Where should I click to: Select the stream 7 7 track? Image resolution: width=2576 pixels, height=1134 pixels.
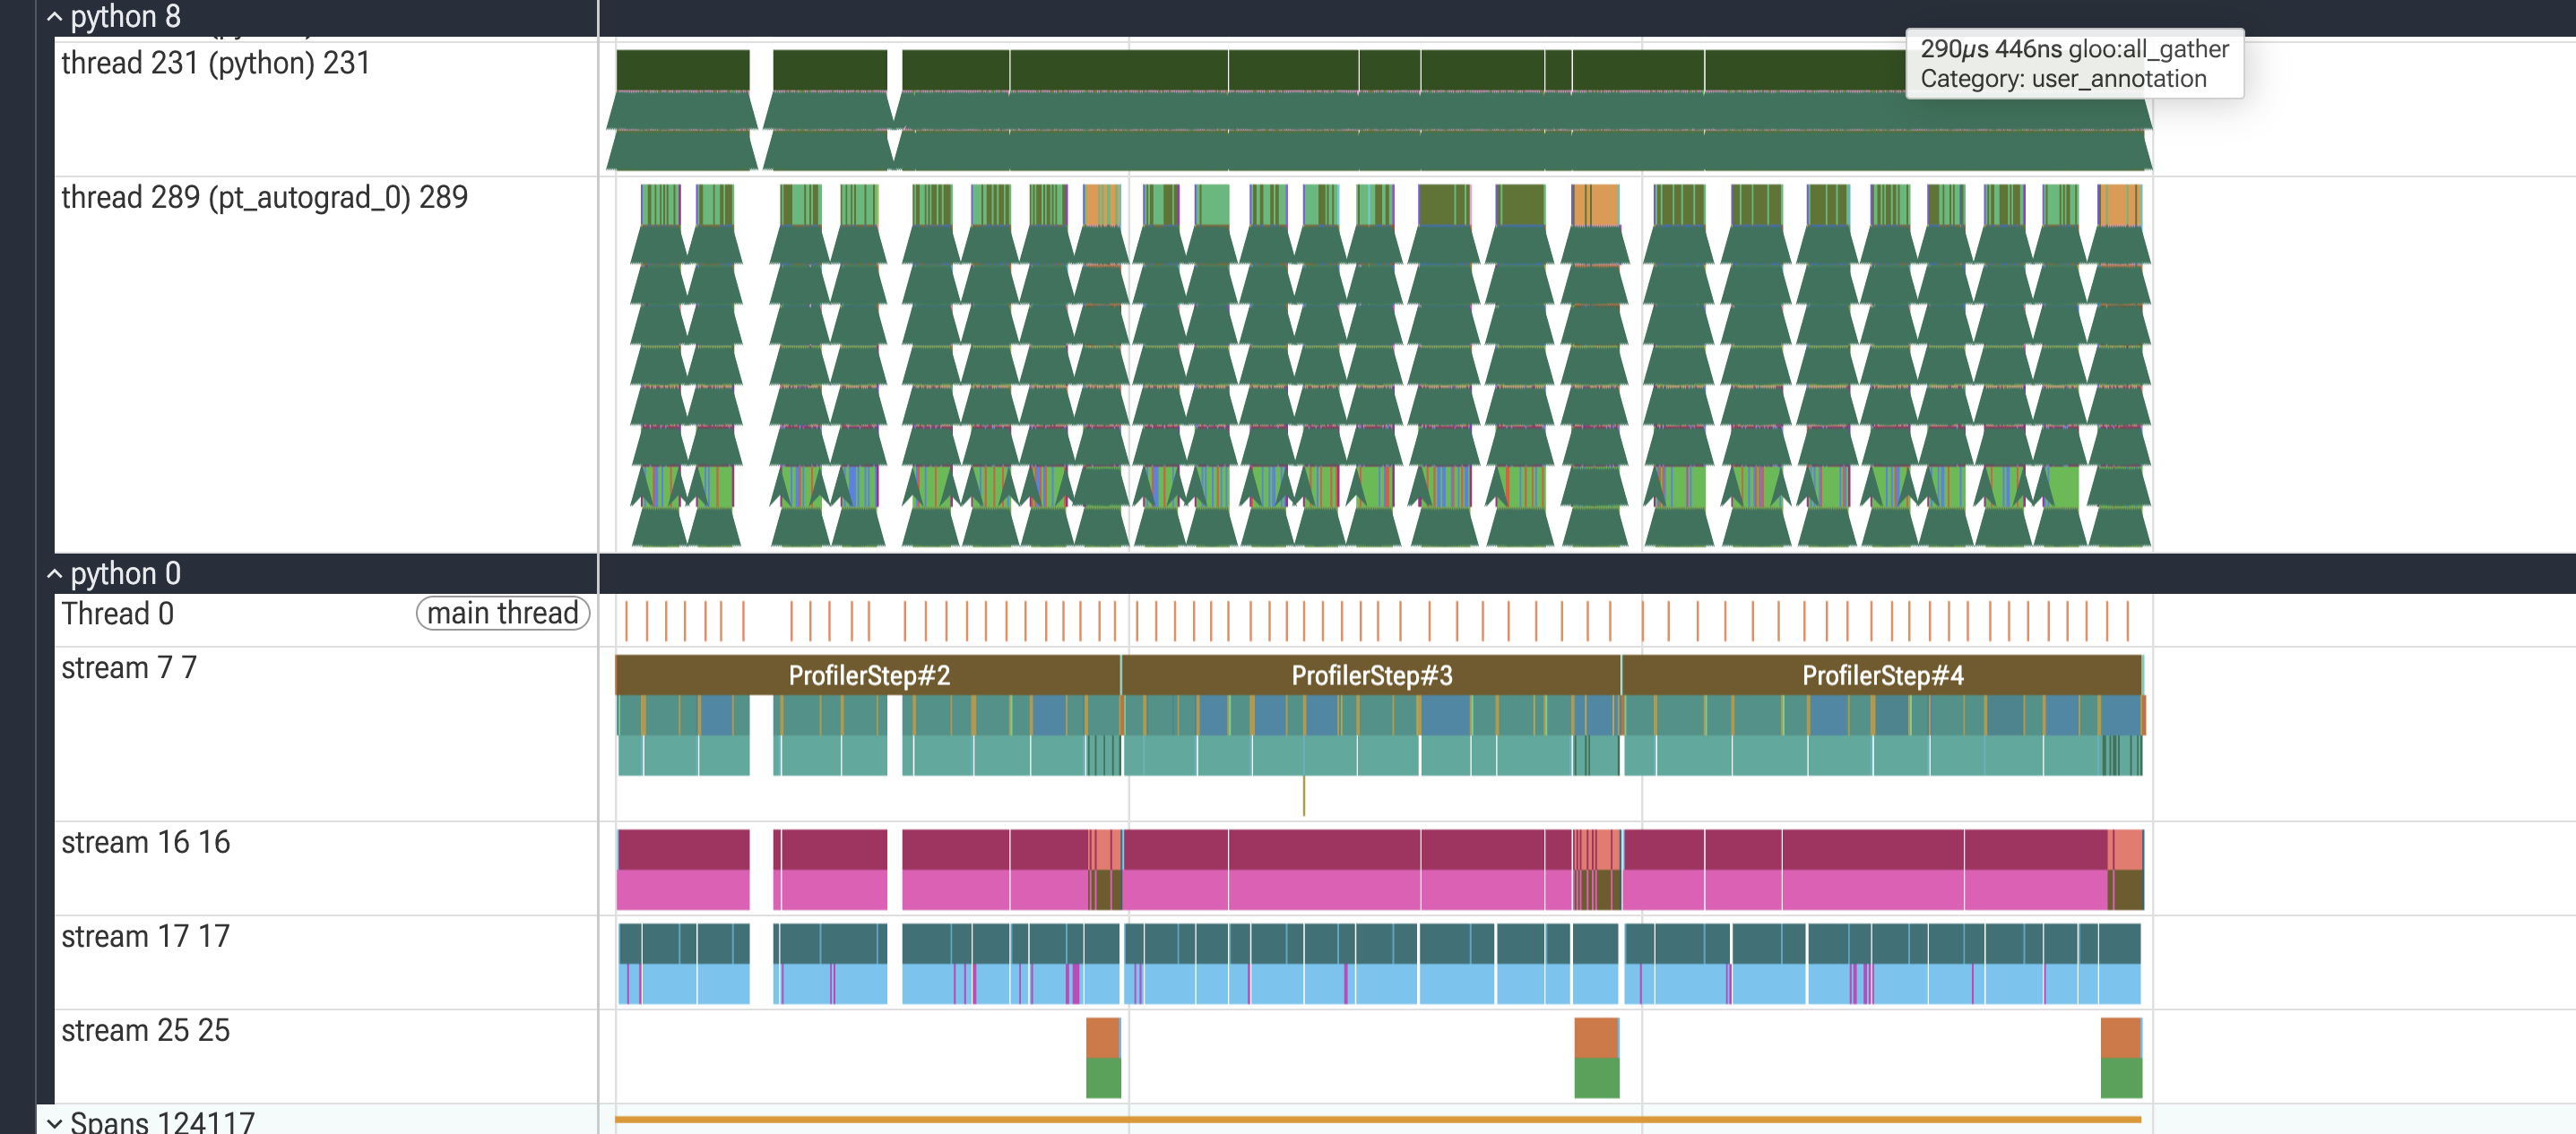[x=129, y=667]
